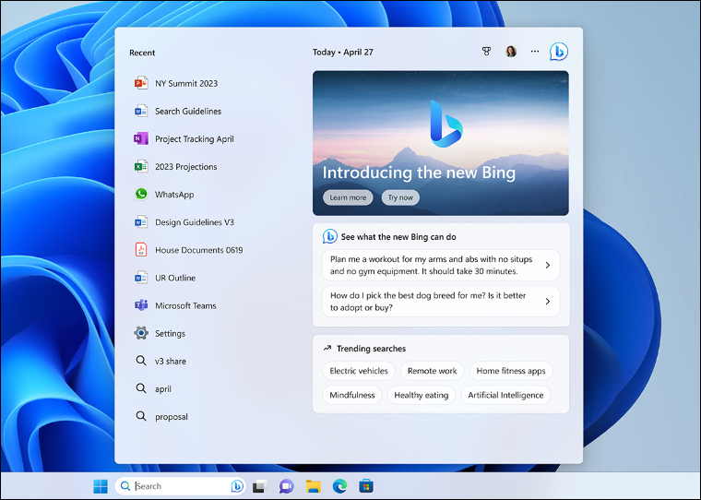701x500 pixels.
Task: Launch Microsoft Edge from the taskbar
Action: pos(339,486)
